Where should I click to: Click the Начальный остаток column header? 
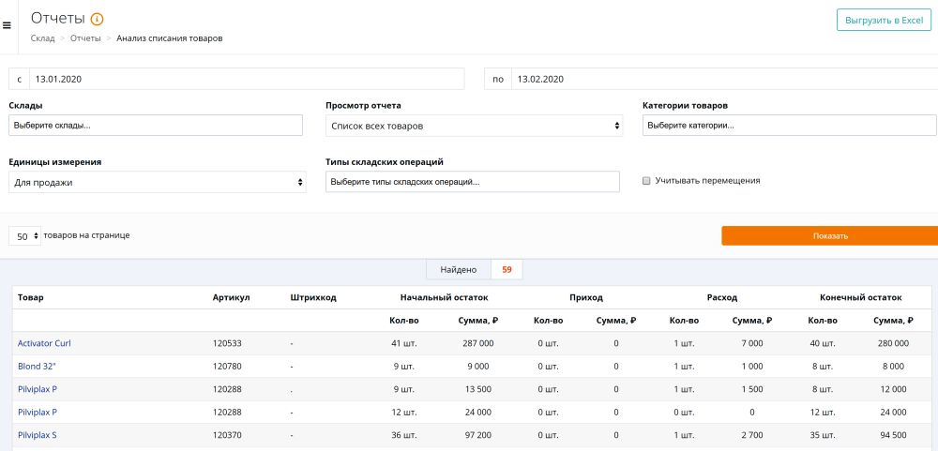(x=444, y=297)
